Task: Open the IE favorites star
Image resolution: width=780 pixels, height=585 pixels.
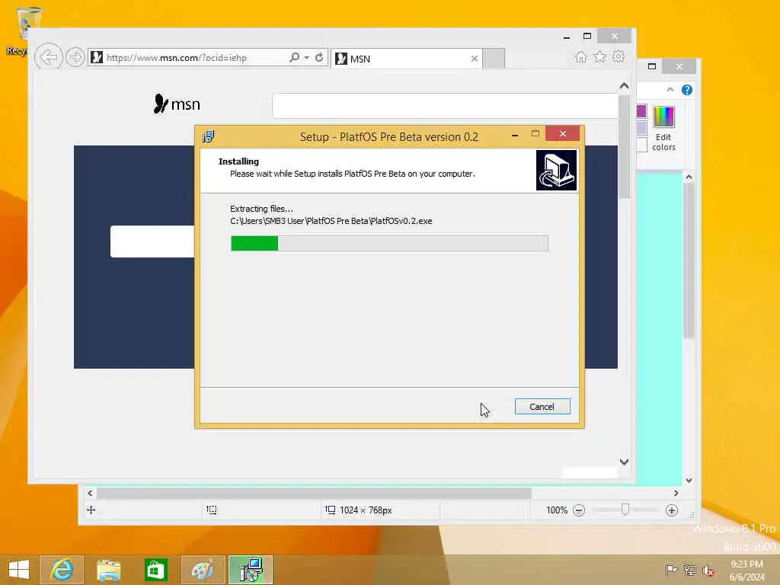Action: (x=599, y=56)
